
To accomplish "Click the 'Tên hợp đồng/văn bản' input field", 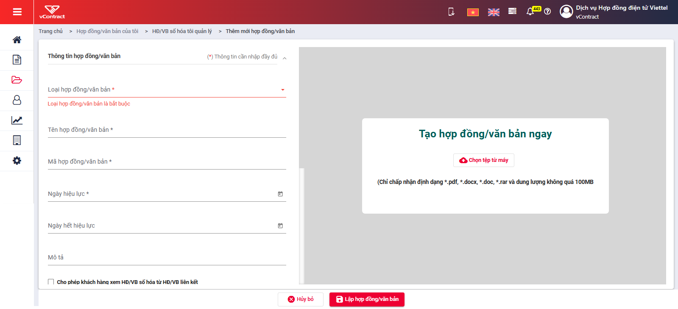I will point(167,130).
